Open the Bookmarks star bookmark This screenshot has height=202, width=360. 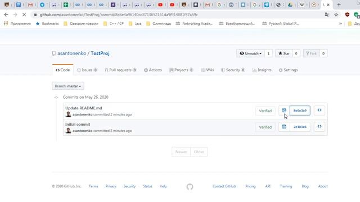click(47, 24)
